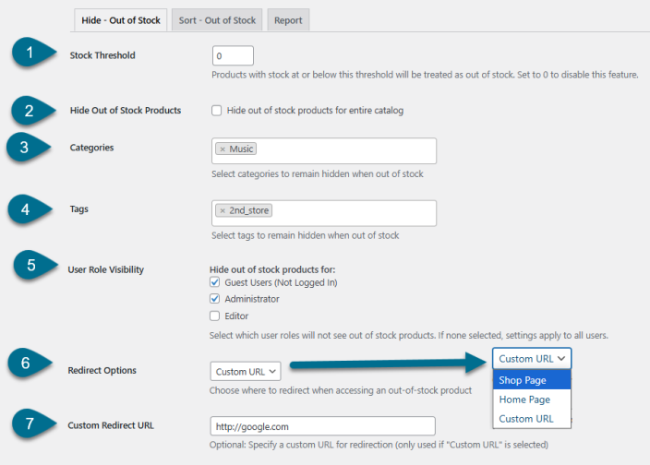Click the Hide Out of Stock Products label
Viewport: 650px width, 465px height.
(126, 111)
